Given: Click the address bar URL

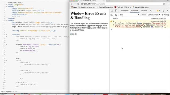Looking at the screenshot, I should tap(94, 4).
